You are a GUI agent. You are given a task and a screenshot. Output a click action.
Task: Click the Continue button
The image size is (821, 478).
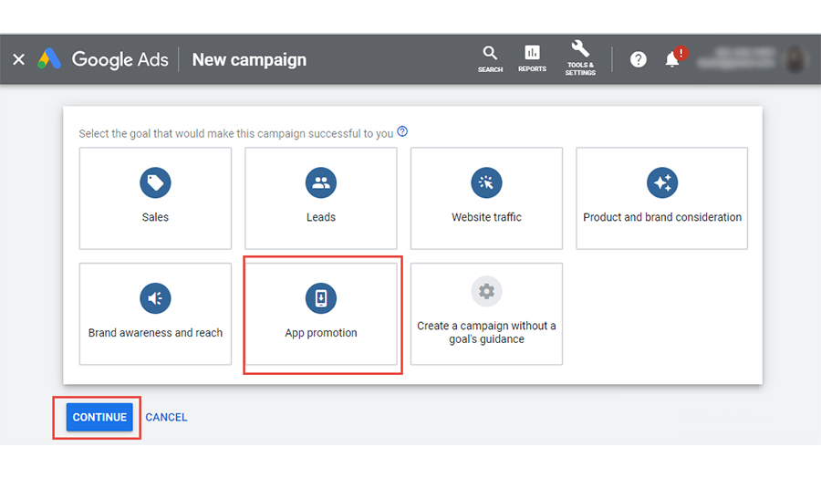[x=99, y=417]
